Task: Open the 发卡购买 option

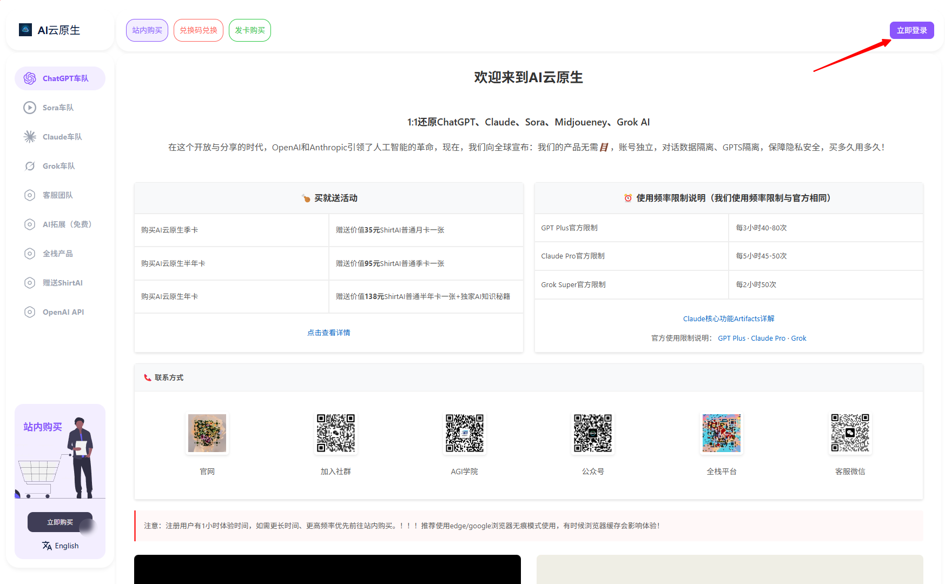Action: 249,30
